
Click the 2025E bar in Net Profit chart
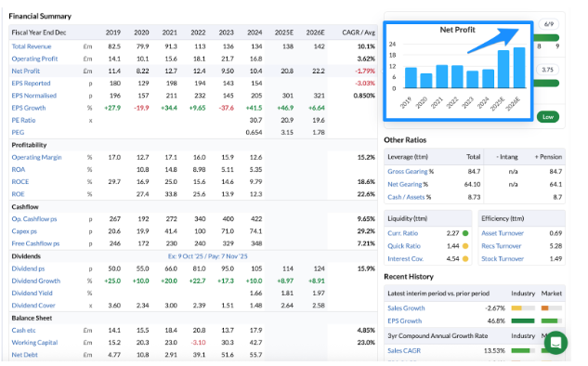503,69
